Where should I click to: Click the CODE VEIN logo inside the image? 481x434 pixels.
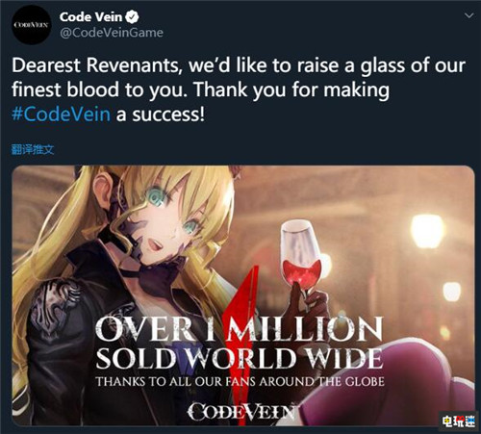tap(242, 411)
